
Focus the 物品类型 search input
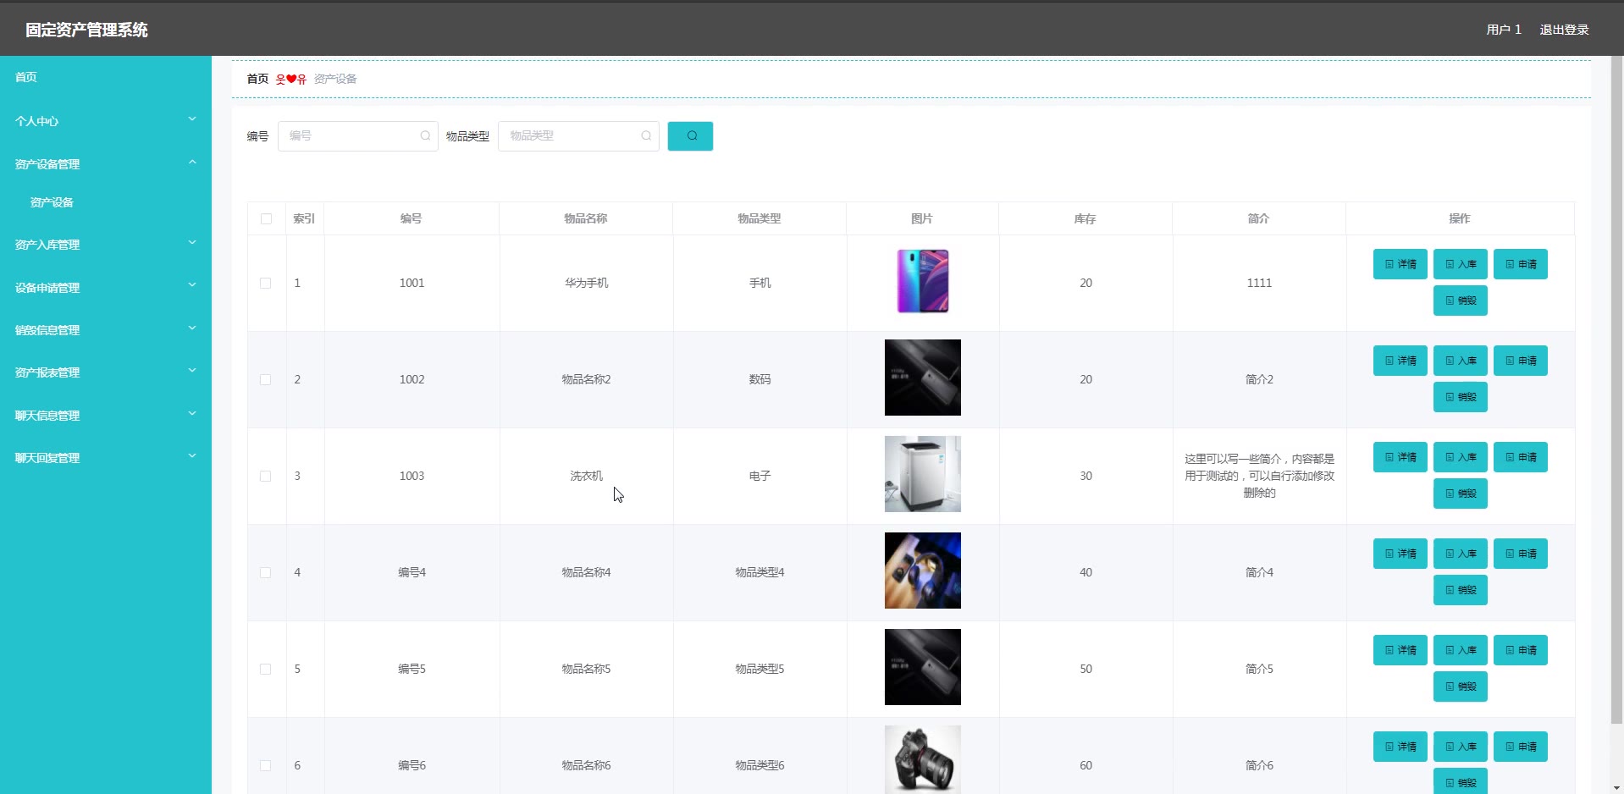pos(578,135)
